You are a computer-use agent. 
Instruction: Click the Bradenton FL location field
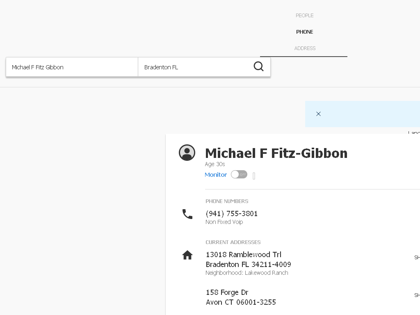coord(194,67)
